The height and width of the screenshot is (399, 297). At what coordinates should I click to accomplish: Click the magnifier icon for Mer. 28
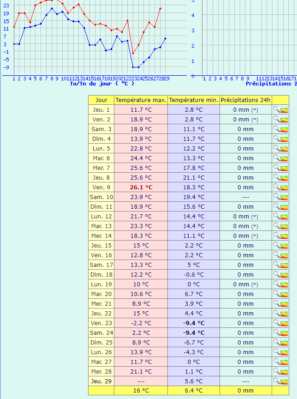pos(276,371)
